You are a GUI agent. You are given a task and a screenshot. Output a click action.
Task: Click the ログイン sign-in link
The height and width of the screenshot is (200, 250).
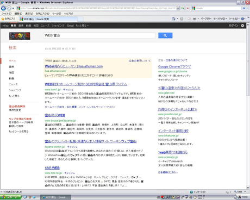(233, 26)
